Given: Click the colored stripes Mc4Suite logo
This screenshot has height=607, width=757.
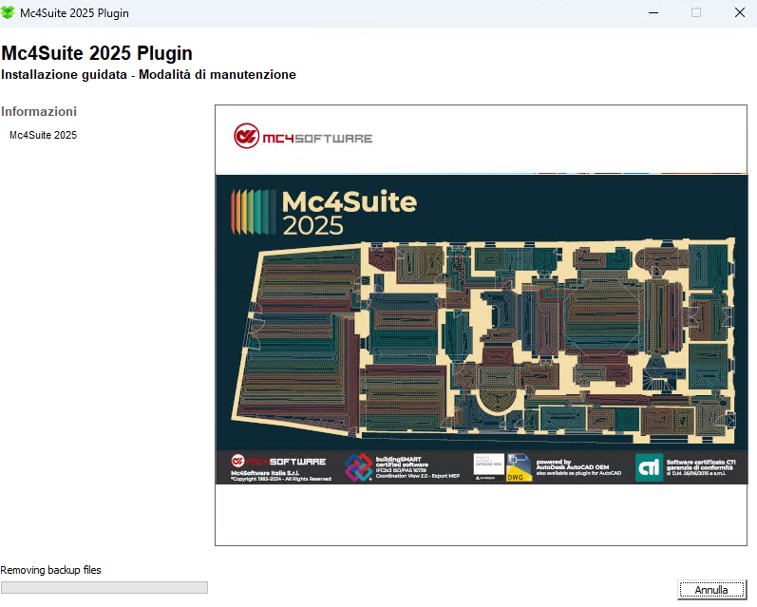Looking at the screenshot, I should pos(252,212).
